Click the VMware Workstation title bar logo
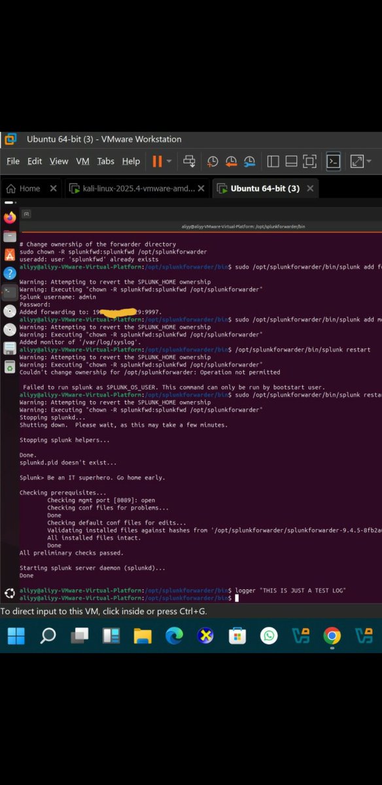This screenshot has height=785, width=382. [x=10, y=139]
